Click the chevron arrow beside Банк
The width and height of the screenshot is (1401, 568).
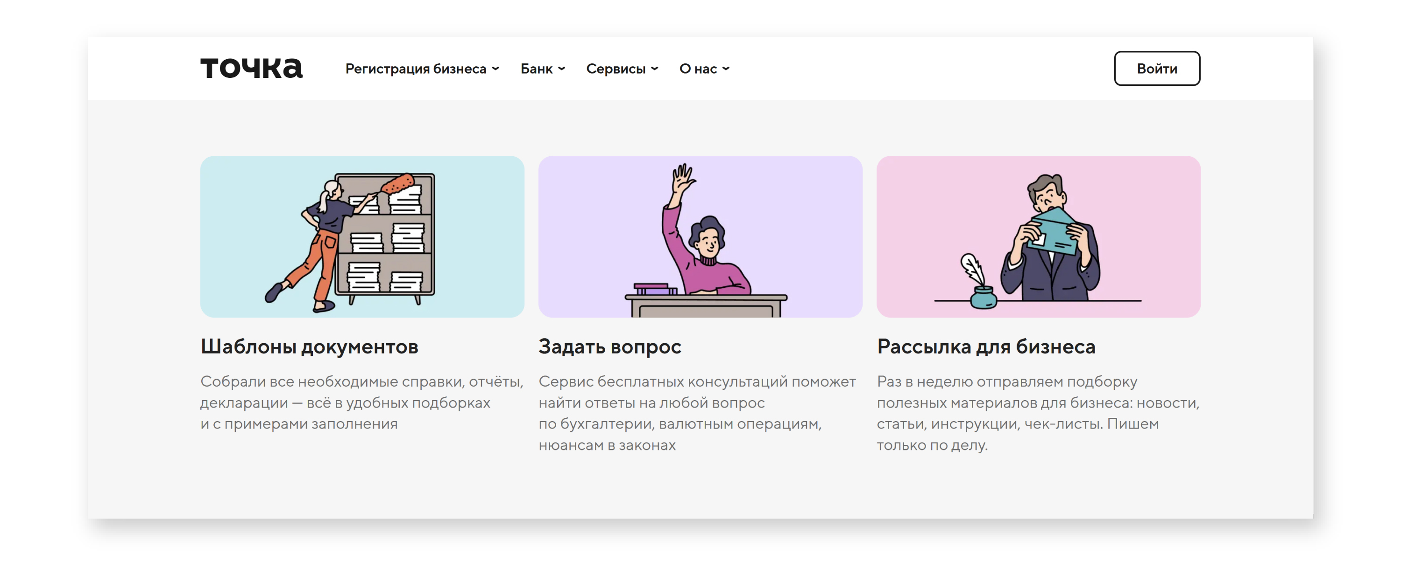(562, 69)
